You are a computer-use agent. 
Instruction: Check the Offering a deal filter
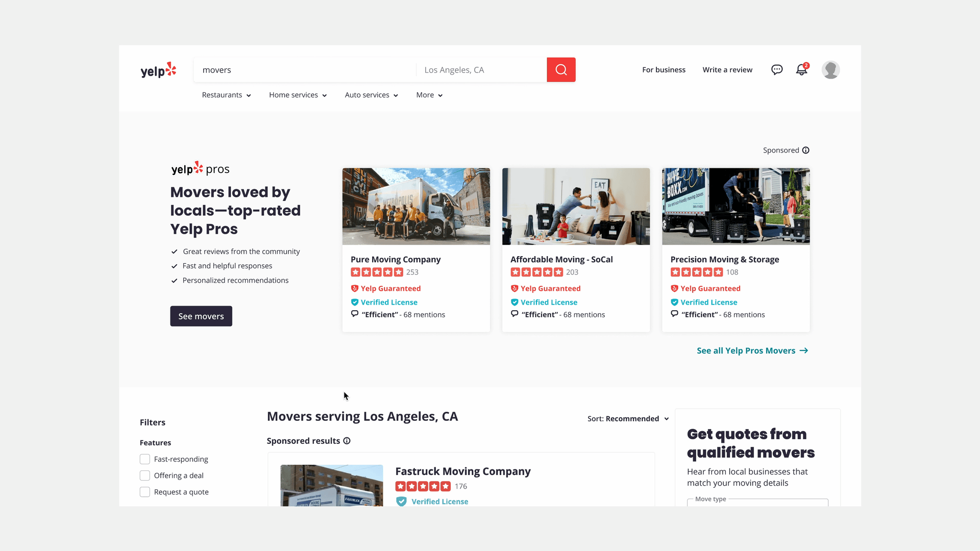pyautogui.click(x=145, y=475)
